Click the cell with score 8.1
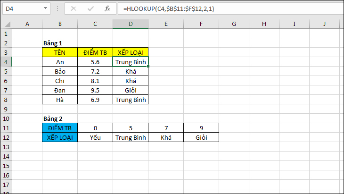The width and height of the screenshot is (344, 194). point(95,81)
